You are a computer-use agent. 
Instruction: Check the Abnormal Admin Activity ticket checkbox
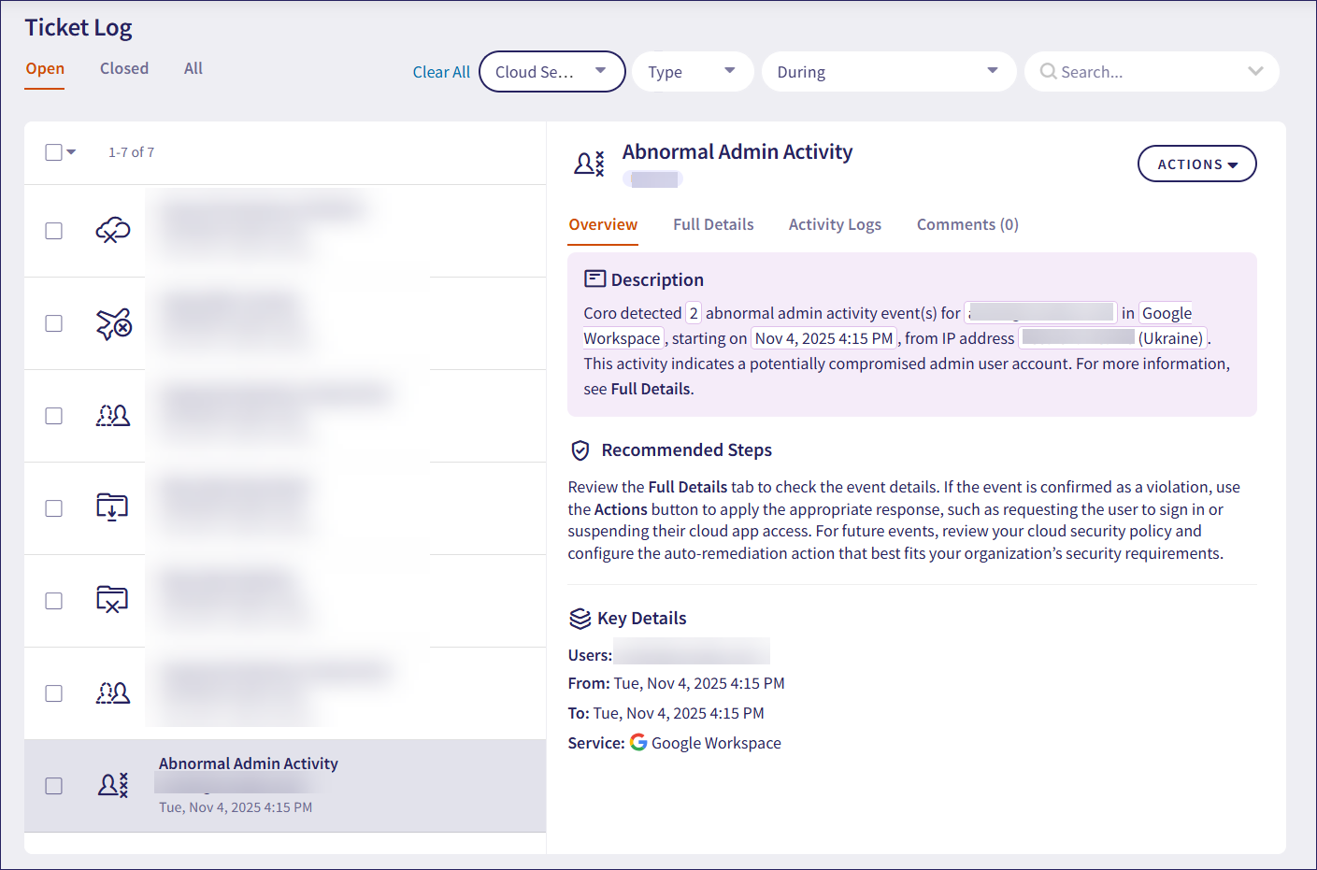click(53, 786)
